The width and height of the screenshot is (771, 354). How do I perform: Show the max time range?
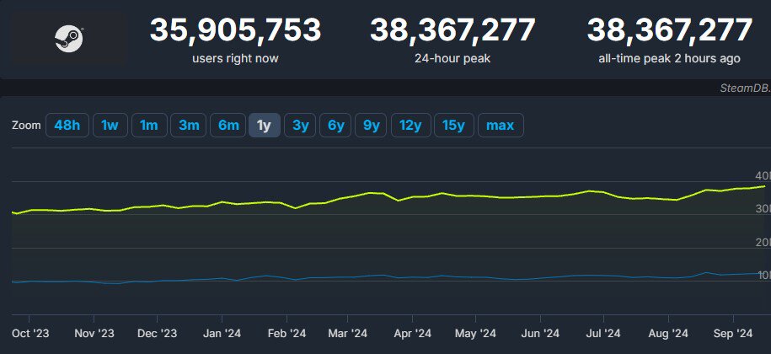pyautogui.click(x=501, y=126)
